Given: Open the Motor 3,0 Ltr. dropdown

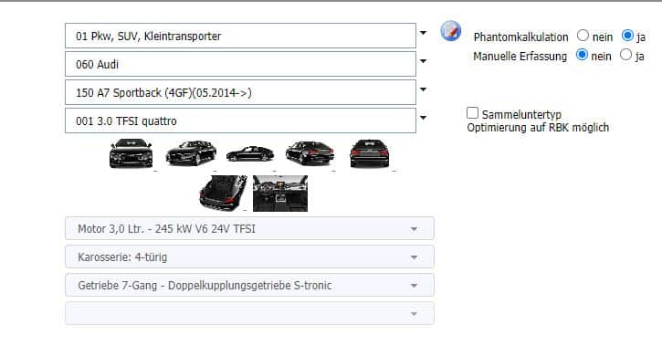Looking at the screenshot, I should [249, 228].
